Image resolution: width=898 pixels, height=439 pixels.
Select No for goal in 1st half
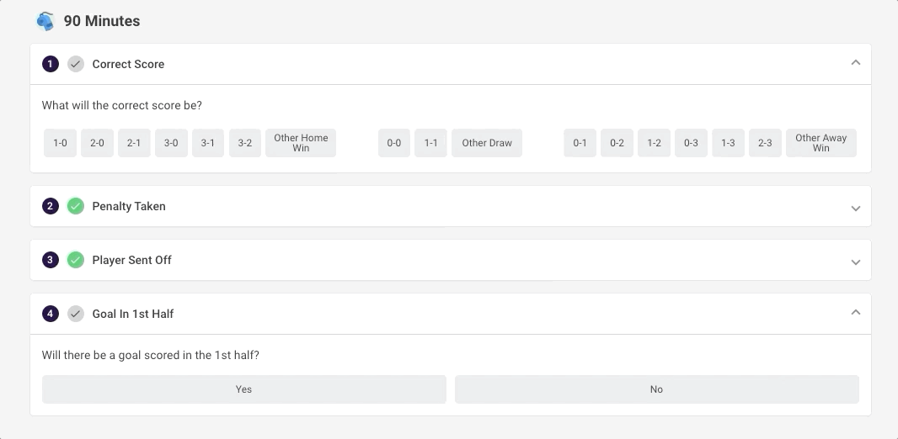pyautogui.click(x=656, y=389)
